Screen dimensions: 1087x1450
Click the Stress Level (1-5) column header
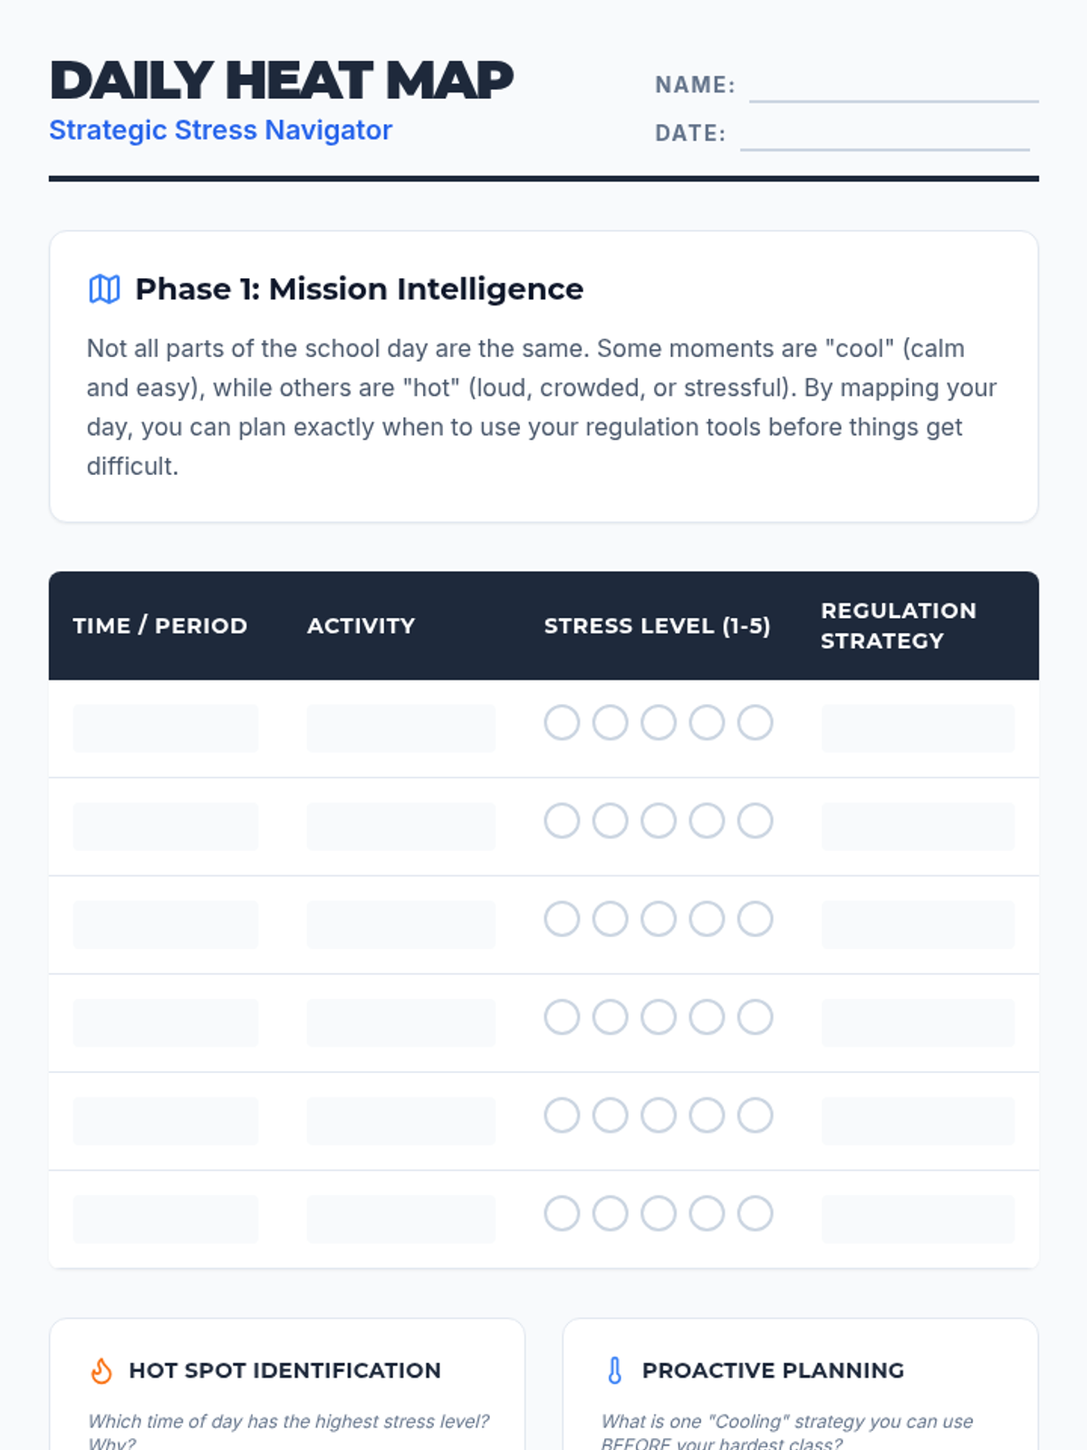(657, 626)
